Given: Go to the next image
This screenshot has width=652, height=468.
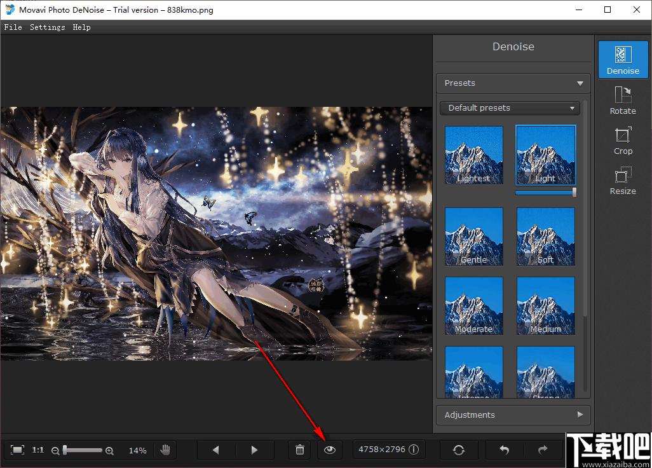Looking at the screenshot, I should (x=254, y=450).
